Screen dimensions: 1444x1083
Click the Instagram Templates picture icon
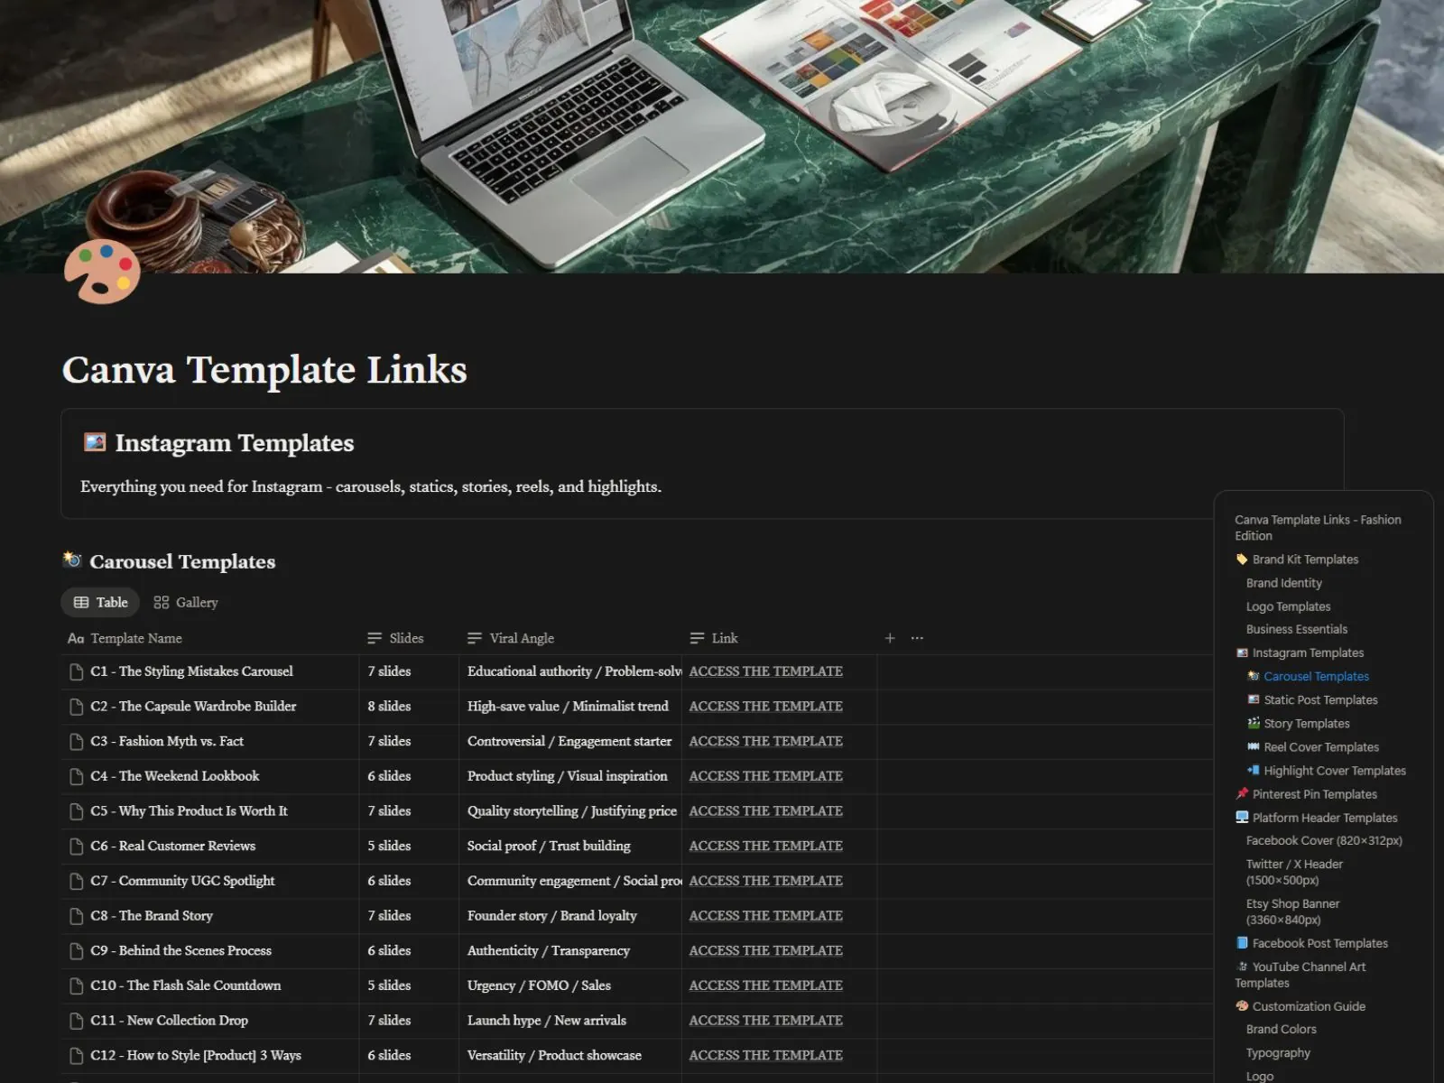pos(95,442)
